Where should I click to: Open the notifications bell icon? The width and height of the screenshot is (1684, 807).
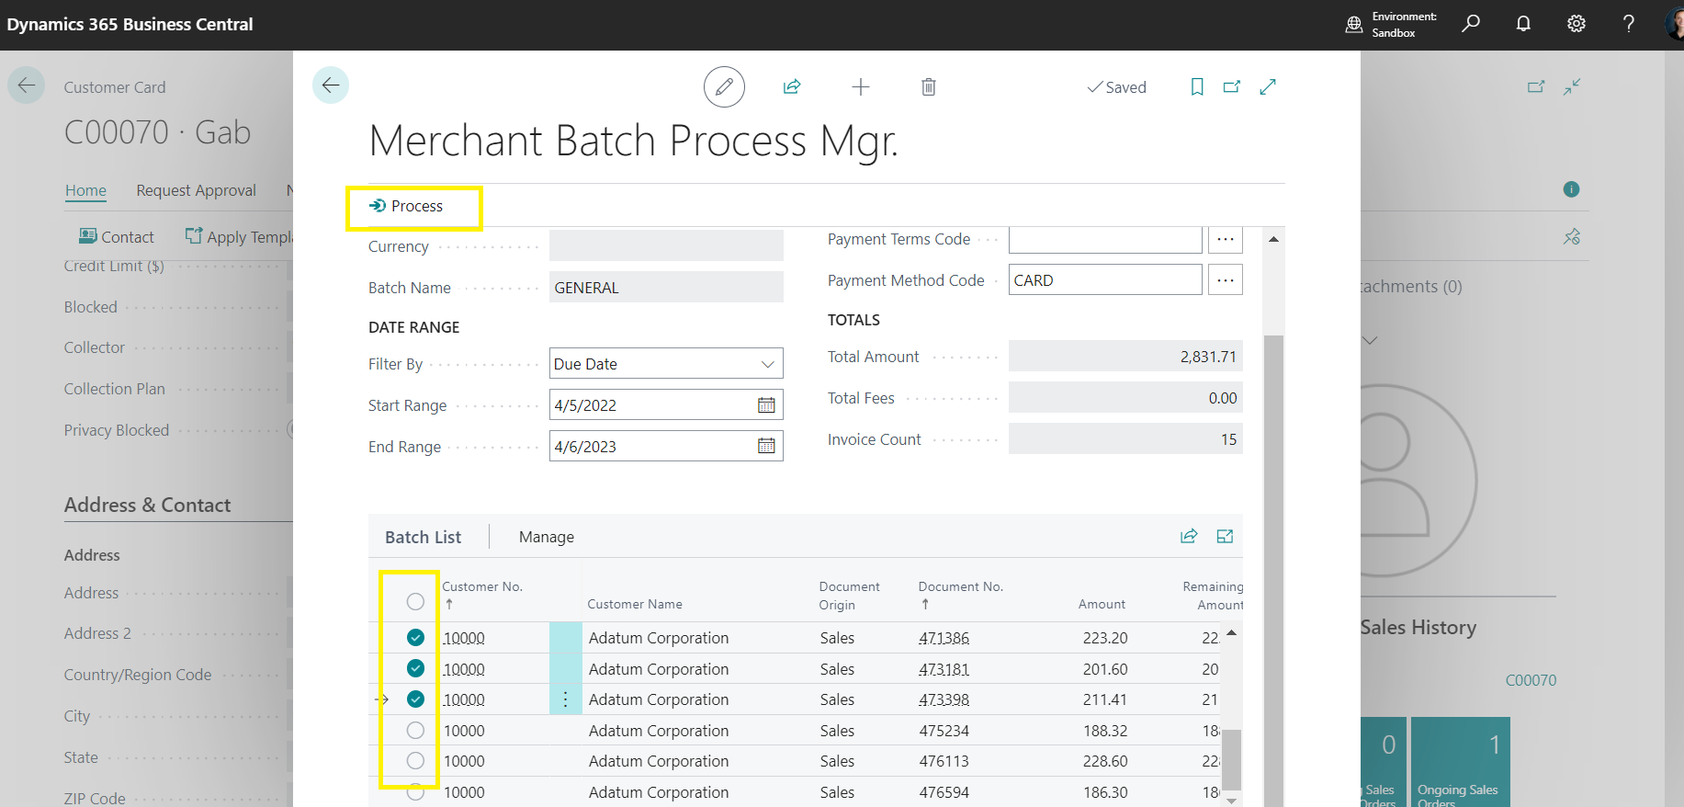[x=1523, y=24]
